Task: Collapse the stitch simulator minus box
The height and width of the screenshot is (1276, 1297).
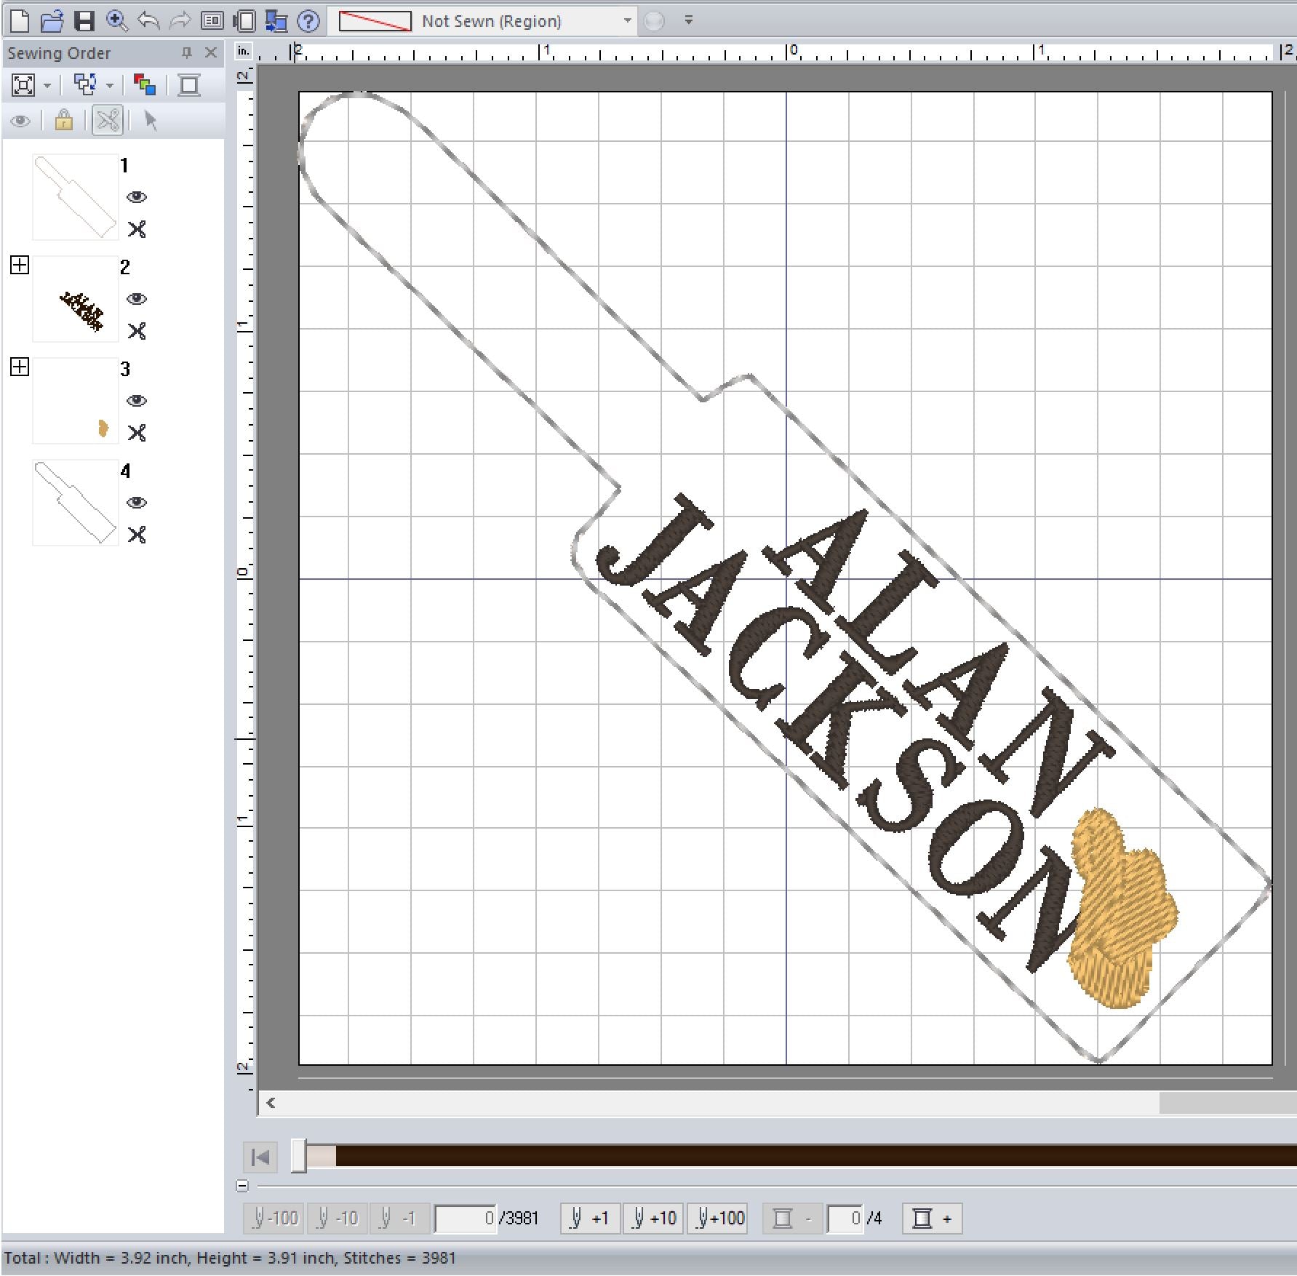Action: pyautogui.click(x=242, y=1186)
